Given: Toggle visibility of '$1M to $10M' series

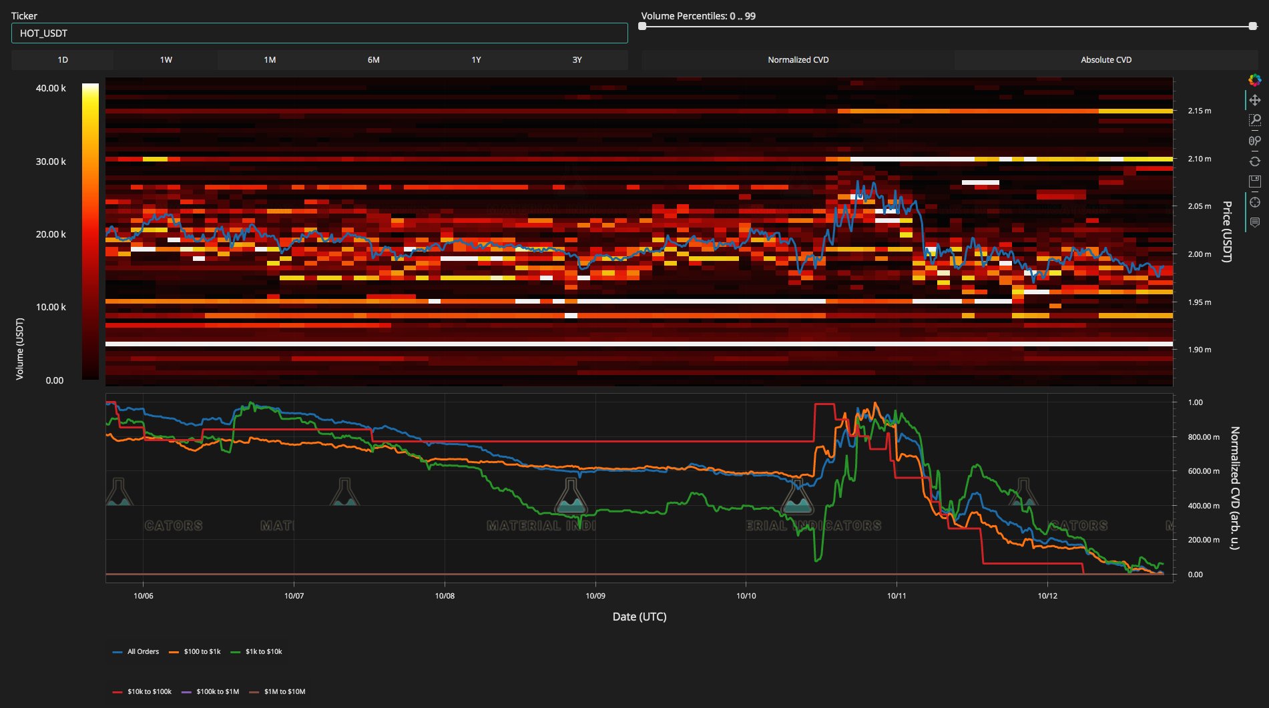Looking at the screenshot, I should pos(286,691).
